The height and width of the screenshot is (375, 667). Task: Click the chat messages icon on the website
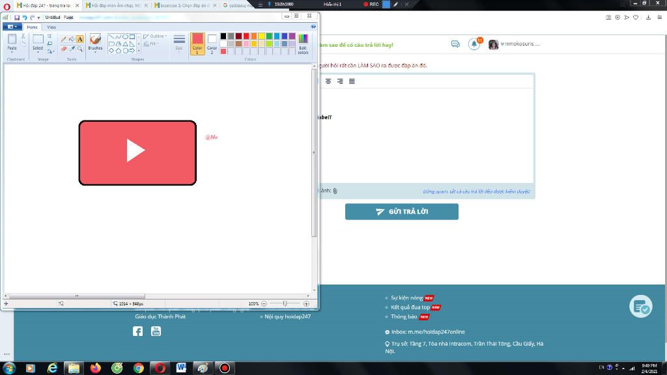tap(455, 44)
